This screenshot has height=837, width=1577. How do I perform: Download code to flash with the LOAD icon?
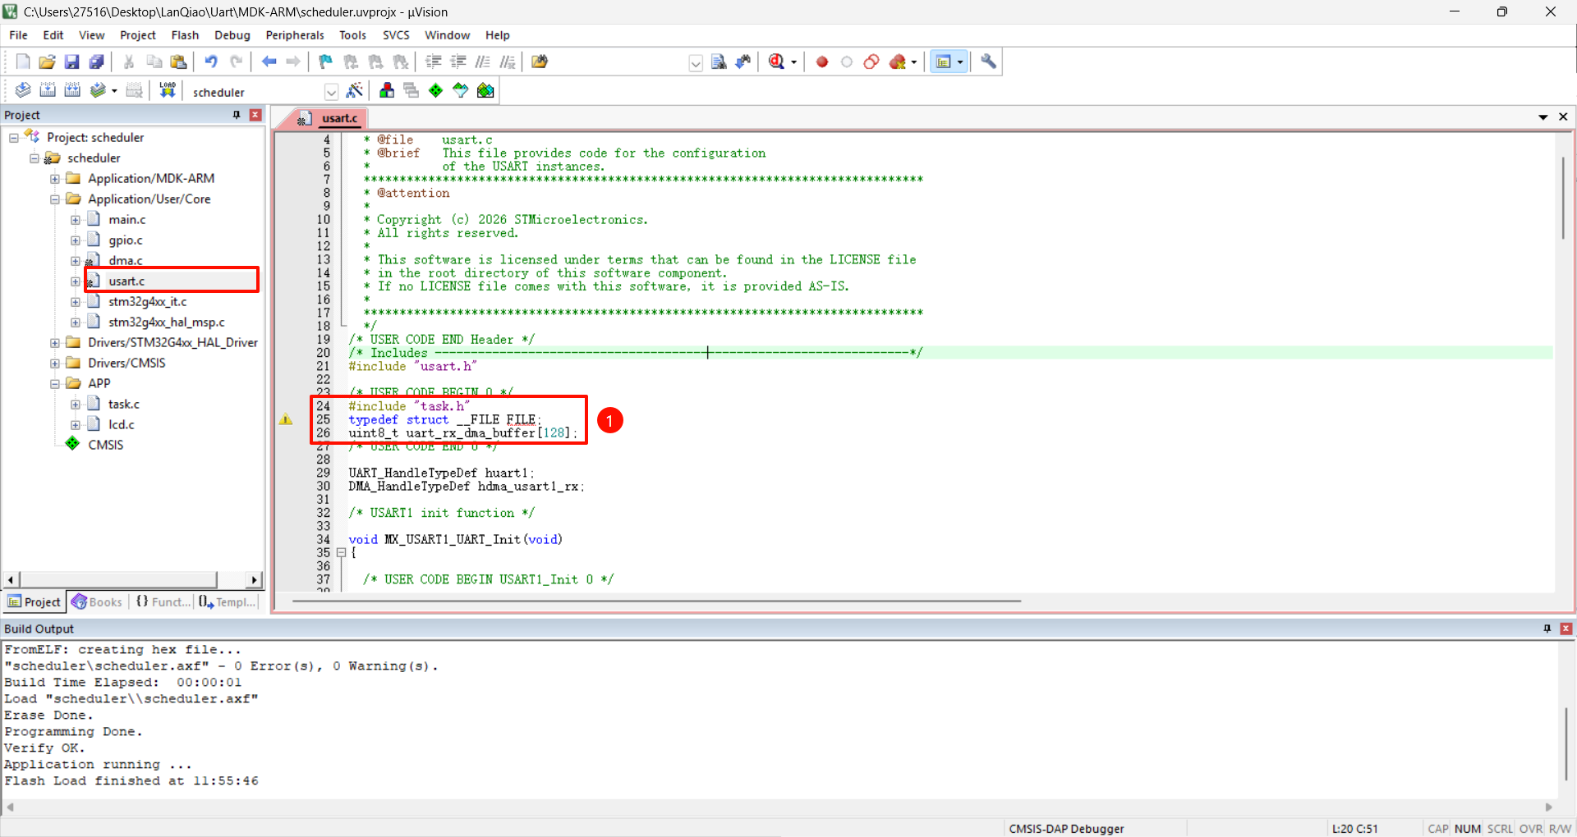click(168, 90)
